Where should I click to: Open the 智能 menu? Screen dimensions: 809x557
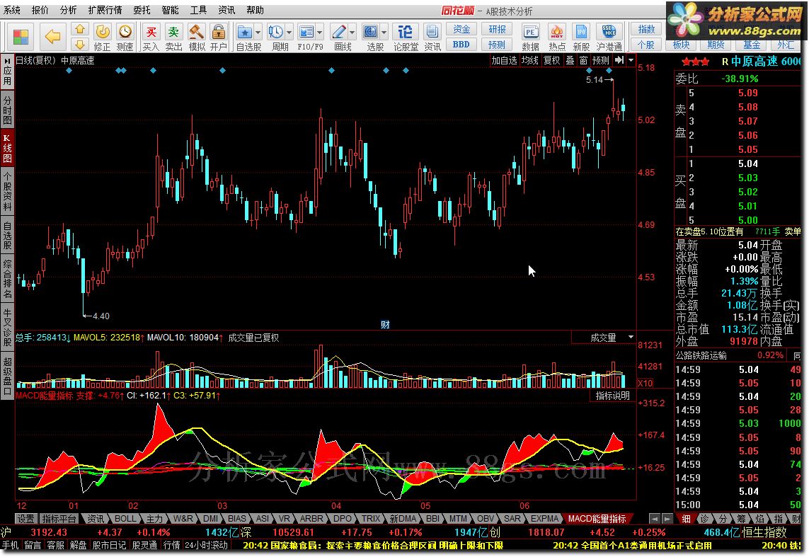tap(170, 10)
